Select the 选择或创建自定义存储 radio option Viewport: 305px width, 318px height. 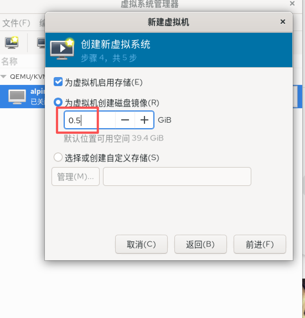click(58, 157)
